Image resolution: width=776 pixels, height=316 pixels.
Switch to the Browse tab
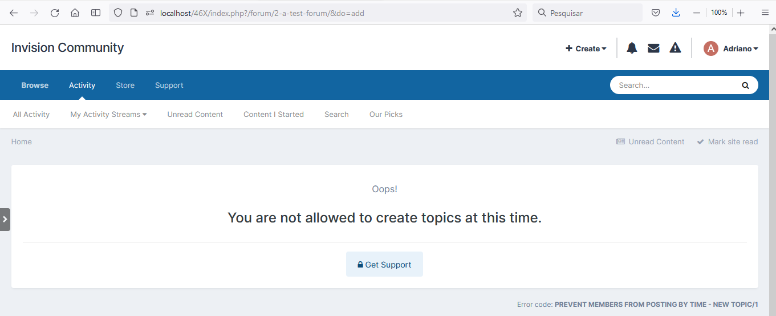35,85
